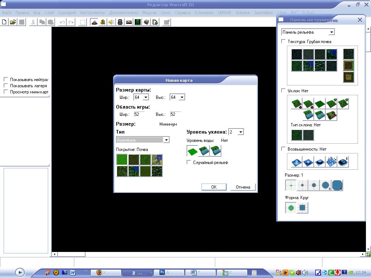Viewport: 371px width, 278px height.
Task: Enable the 'Уклон: Нет' checkbox
Action: tap(283, 90)
